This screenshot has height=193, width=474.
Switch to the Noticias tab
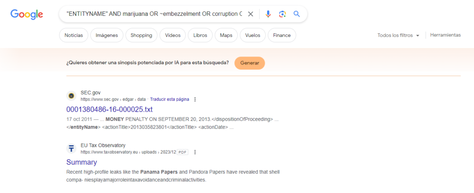pyautogui.click(x=74, y=35)
